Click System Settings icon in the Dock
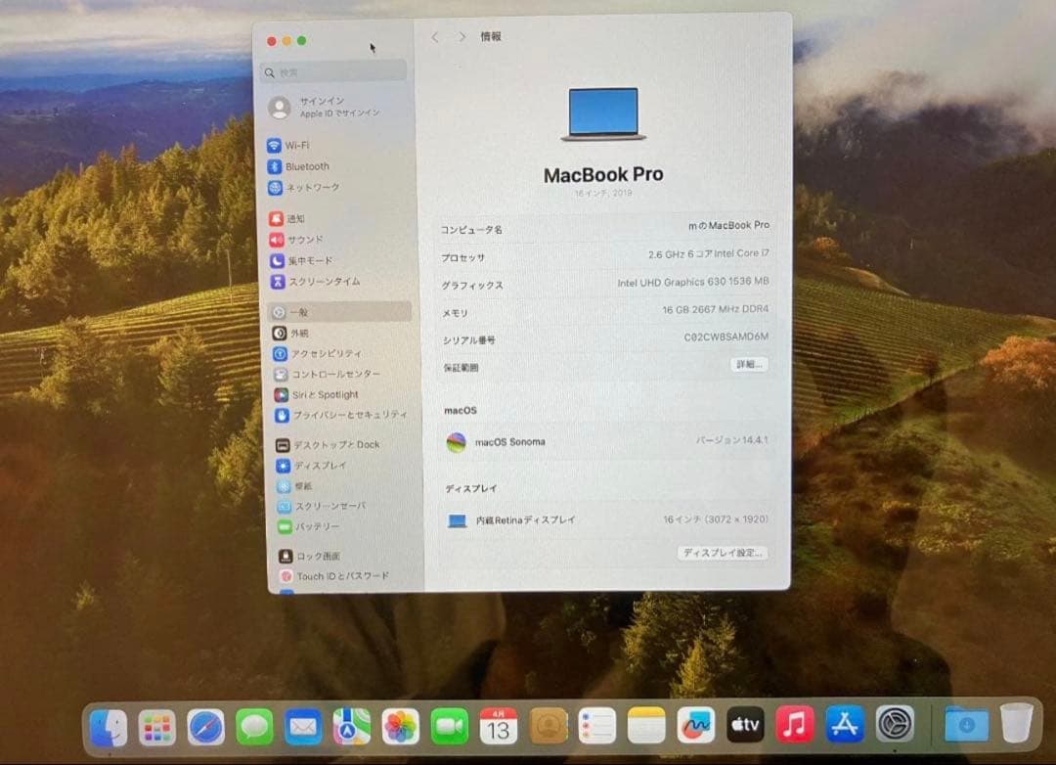This screenshot has height=765, width=1056. pyautogui.click(x=895, y=725)
